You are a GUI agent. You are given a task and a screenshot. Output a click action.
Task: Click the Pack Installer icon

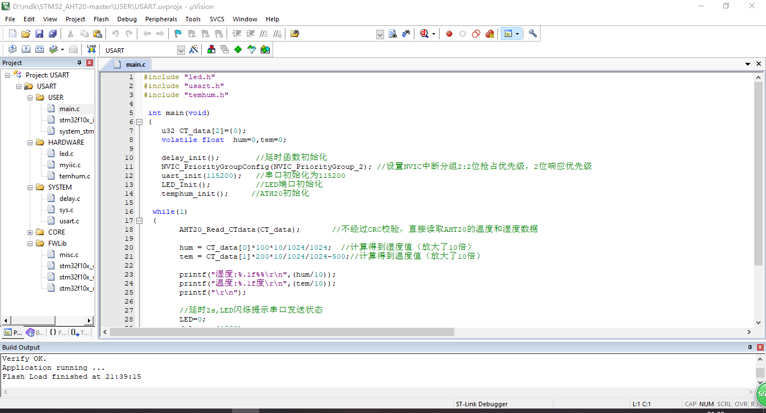(265, 49)
